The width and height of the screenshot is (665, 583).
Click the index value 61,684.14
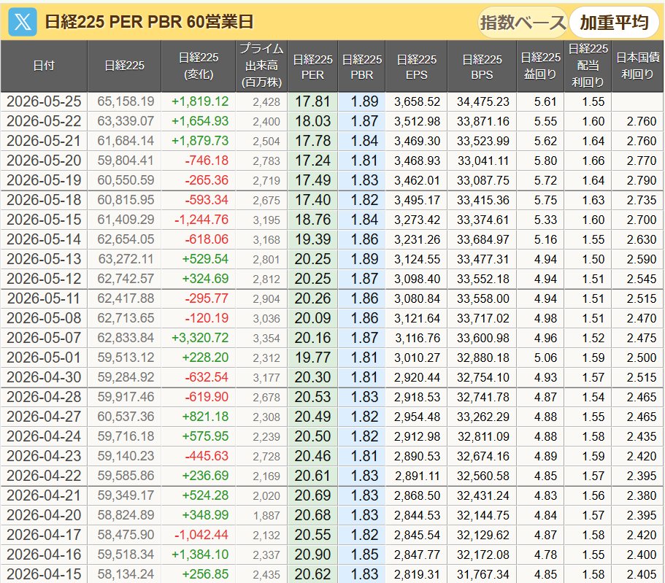(x=126, y=141)
